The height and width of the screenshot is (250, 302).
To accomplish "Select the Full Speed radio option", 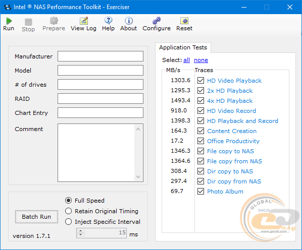I will [x=68, y=201].
